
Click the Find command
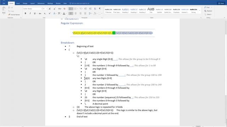(207, 7)
